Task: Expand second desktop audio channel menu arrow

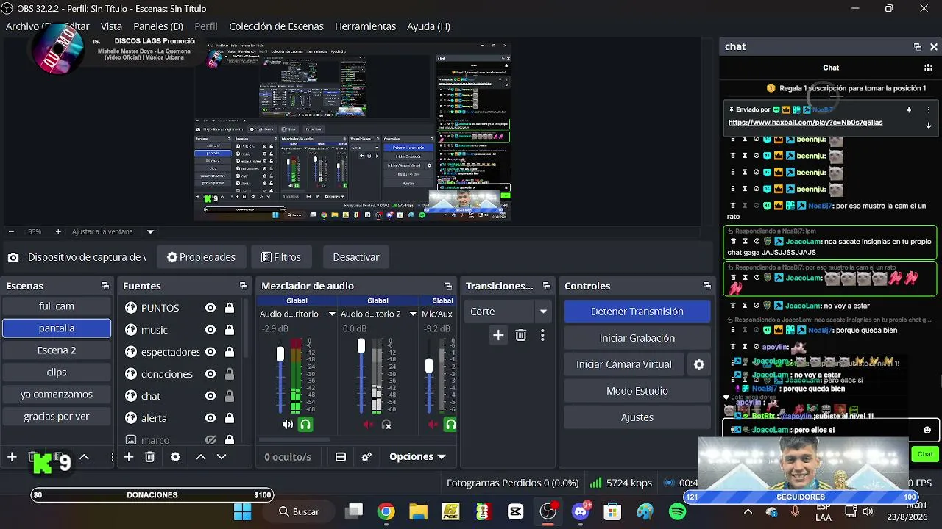Action: pyautogui.click(x=413, y=314)
